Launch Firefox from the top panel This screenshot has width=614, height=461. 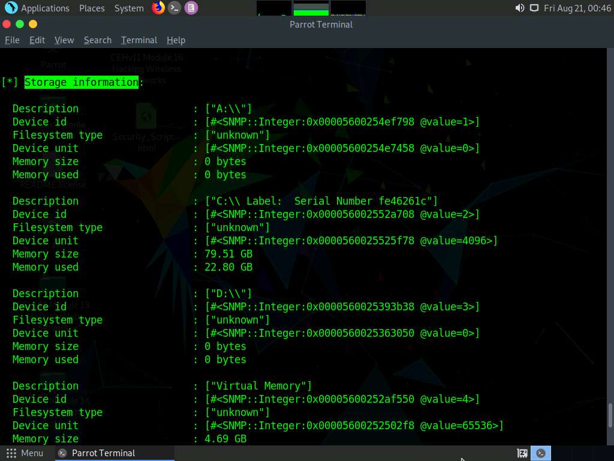[x=158, y=7]
